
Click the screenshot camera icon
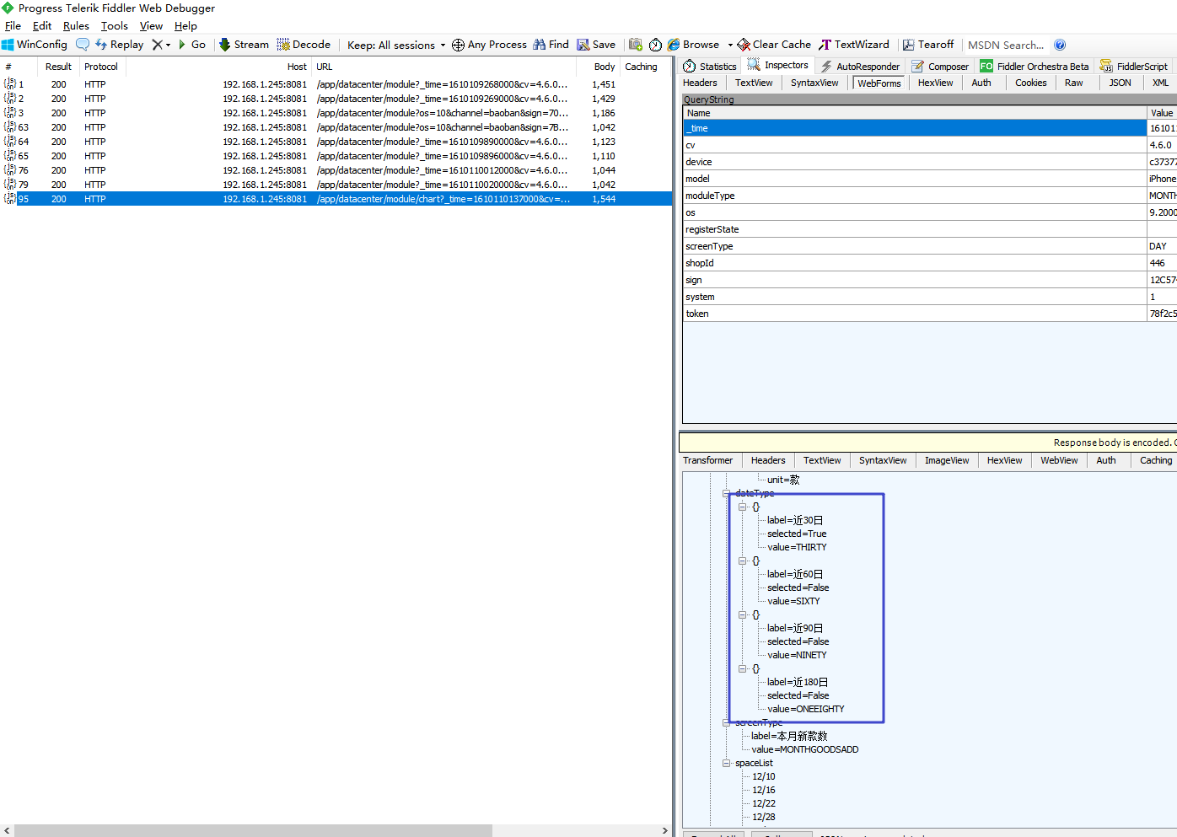pyautogui.click(x=636, y=45)
